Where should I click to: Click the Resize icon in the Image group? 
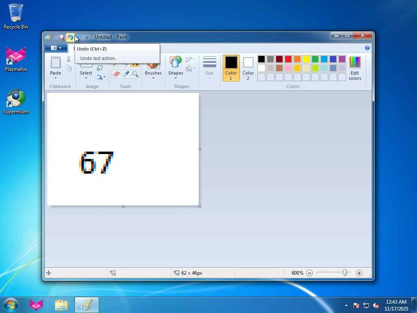click(x=99, y=68)
